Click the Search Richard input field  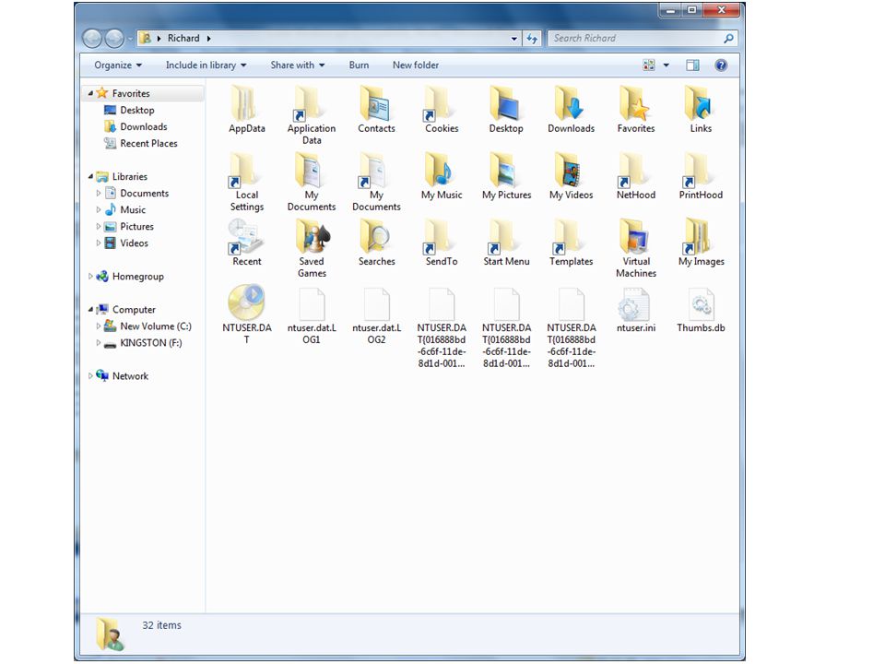pyautogui.click(x=643, y=39)
